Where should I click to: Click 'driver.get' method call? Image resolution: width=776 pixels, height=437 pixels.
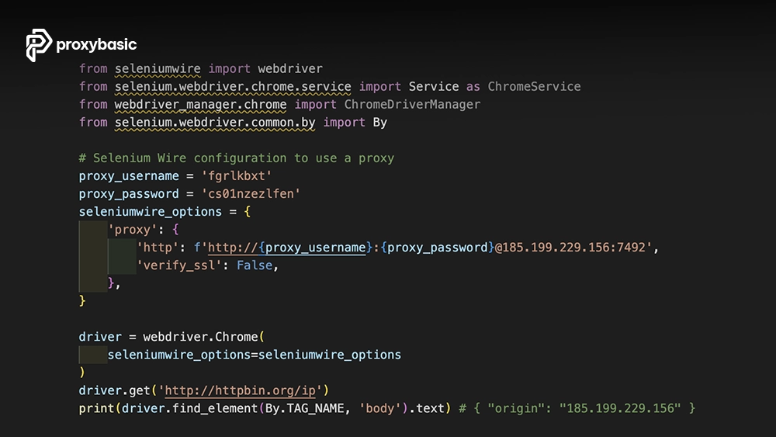point(114,390)
